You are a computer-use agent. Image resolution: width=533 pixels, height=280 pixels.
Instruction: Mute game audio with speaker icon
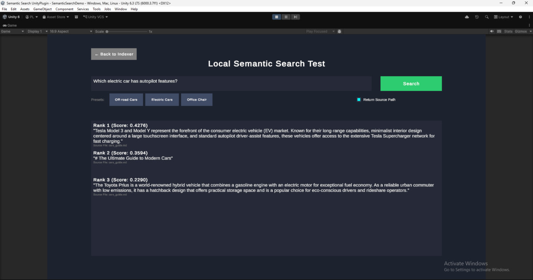(492, 31)
